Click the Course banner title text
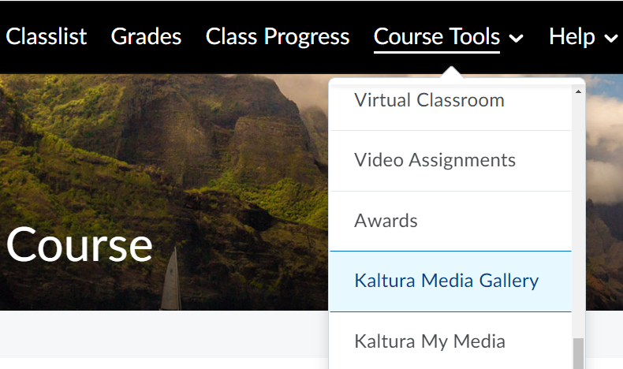This screenshot has height=369, width=623. [x=79, y=244]
